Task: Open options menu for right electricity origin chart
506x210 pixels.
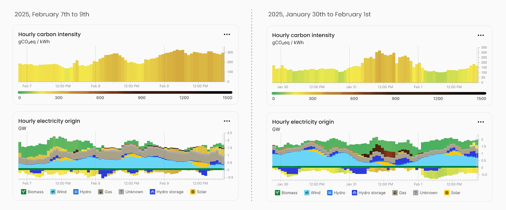Action: (x=481, y=122)
